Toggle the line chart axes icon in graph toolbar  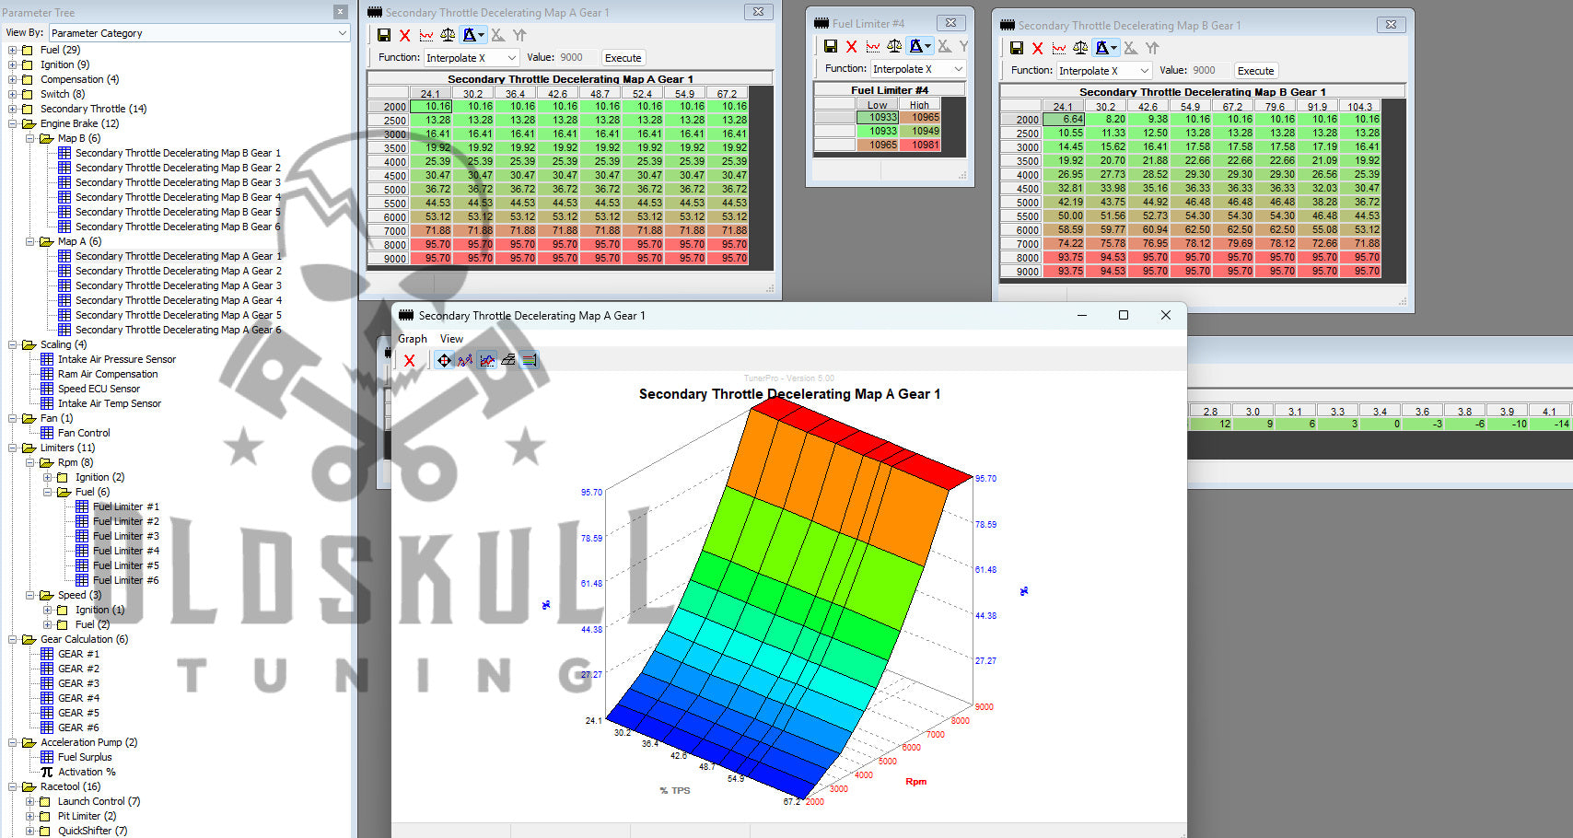coord(487,360)
